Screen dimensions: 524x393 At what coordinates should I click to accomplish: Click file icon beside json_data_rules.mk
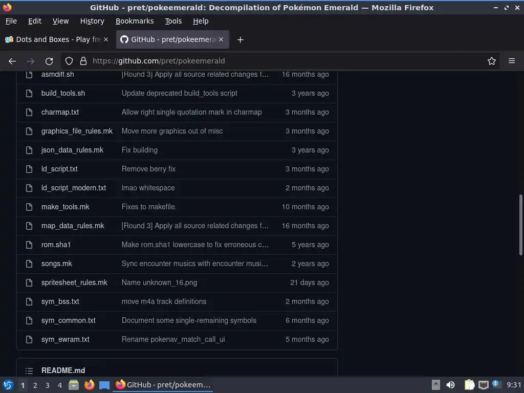pyautogui.click(x=29, y=150)
